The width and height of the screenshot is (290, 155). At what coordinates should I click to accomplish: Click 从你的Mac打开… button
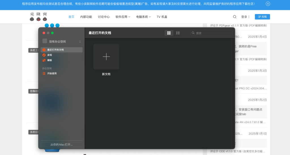[x=61, y=145]
